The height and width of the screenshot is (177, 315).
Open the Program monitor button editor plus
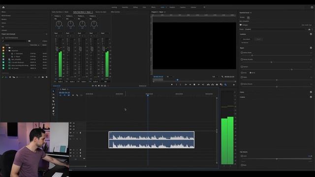pos(234,85)
